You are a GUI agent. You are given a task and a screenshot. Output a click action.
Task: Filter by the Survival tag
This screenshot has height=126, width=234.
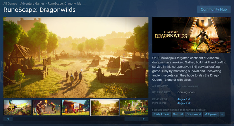pyautogui.click(x=178, y=114)
